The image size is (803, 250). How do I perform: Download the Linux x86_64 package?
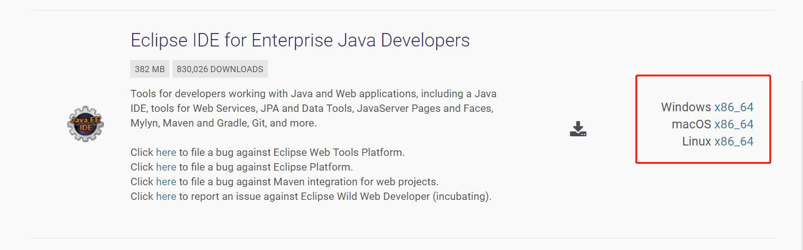click(734, 141)
